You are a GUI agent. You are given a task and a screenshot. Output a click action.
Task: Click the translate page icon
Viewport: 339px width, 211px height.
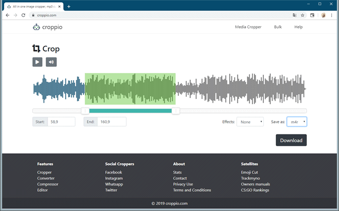coord(294,15)
